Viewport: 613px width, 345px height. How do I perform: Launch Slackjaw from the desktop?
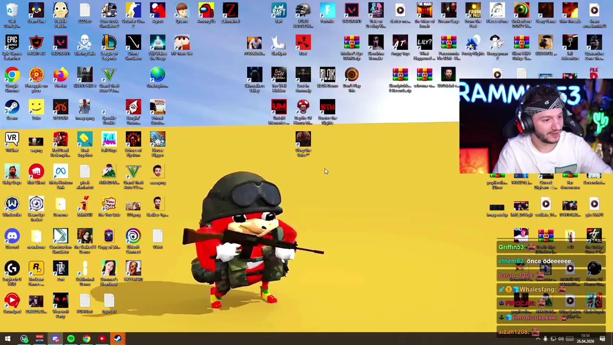[x=279, y=46]
